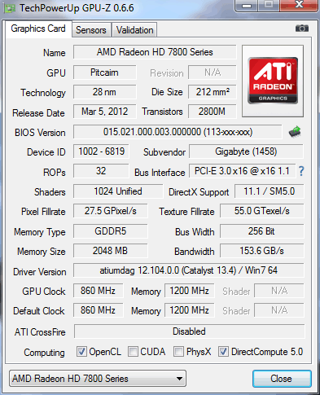Toggle the DirectCompute 5.0 checkbox
This screenshot has height=395, width=320.
(224, 352)
